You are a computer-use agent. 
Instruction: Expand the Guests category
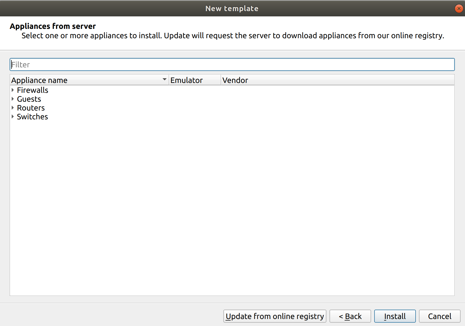[13, 99]
